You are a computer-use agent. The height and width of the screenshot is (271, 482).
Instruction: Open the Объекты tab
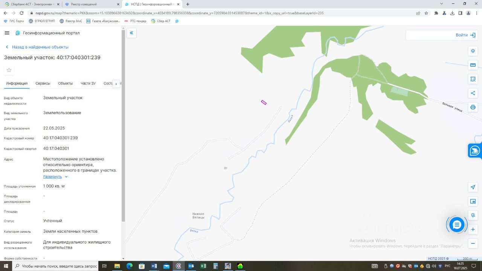[x=66, y=84]
